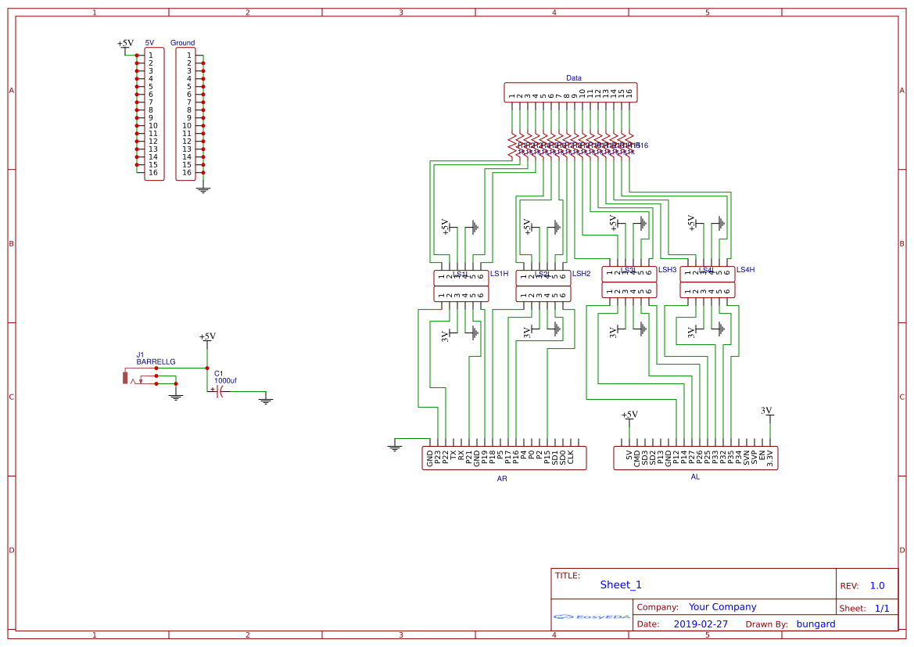The width and height of the screenshot is (914, 647).
Task: Click the EasyEDA logo in the title block
Action: point(591,618)
